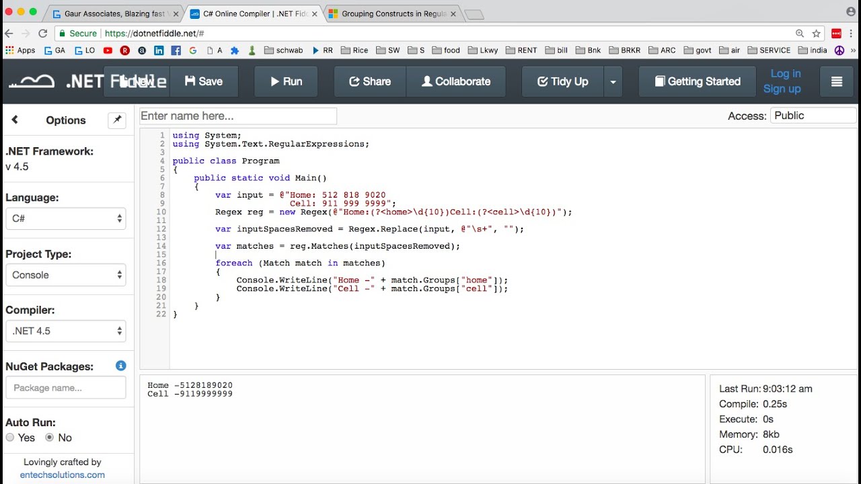Click the Collaborate button
Image resolution: width=861 pixels, height=484 pixels.
(456, 81)
